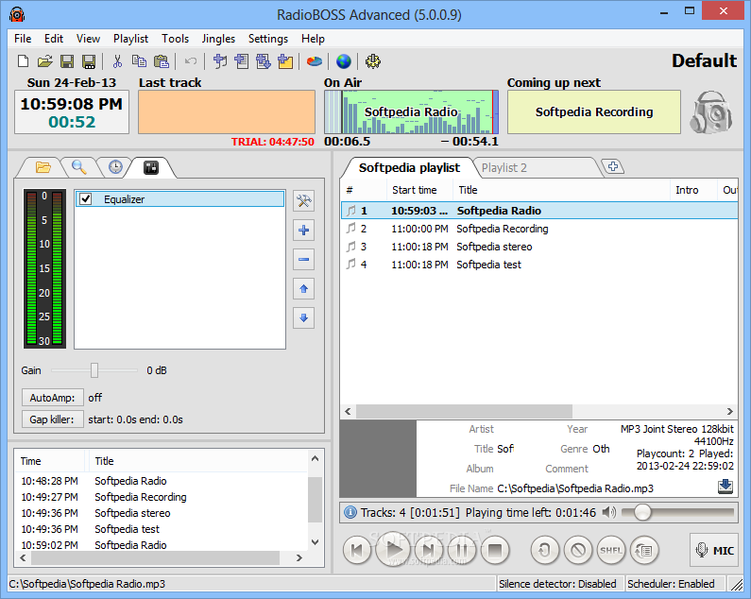Switch to the scheduler clock tab

click(115, 167)
